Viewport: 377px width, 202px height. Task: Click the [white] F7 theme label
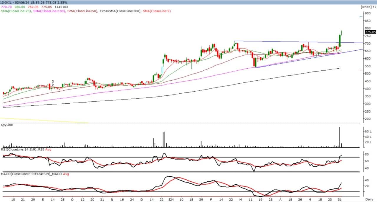[368, 7]
